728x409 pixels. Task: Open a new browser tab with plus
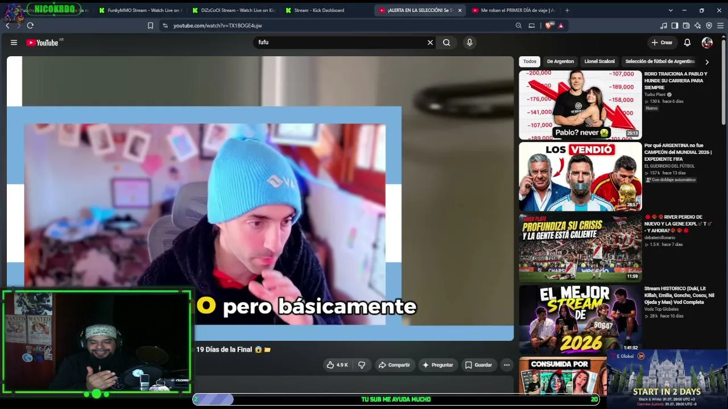(567, 10)
